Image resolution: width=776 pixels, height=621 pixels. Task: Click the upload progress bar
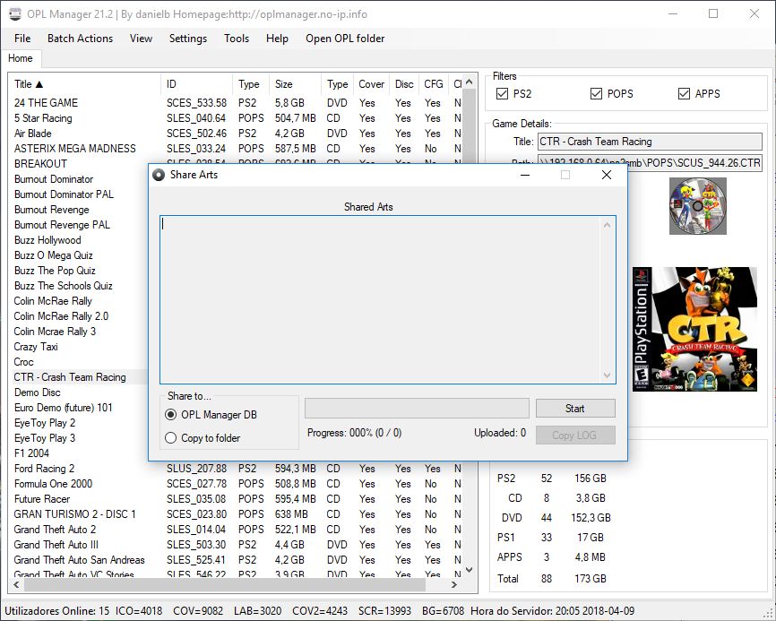[x=417, y=409]
